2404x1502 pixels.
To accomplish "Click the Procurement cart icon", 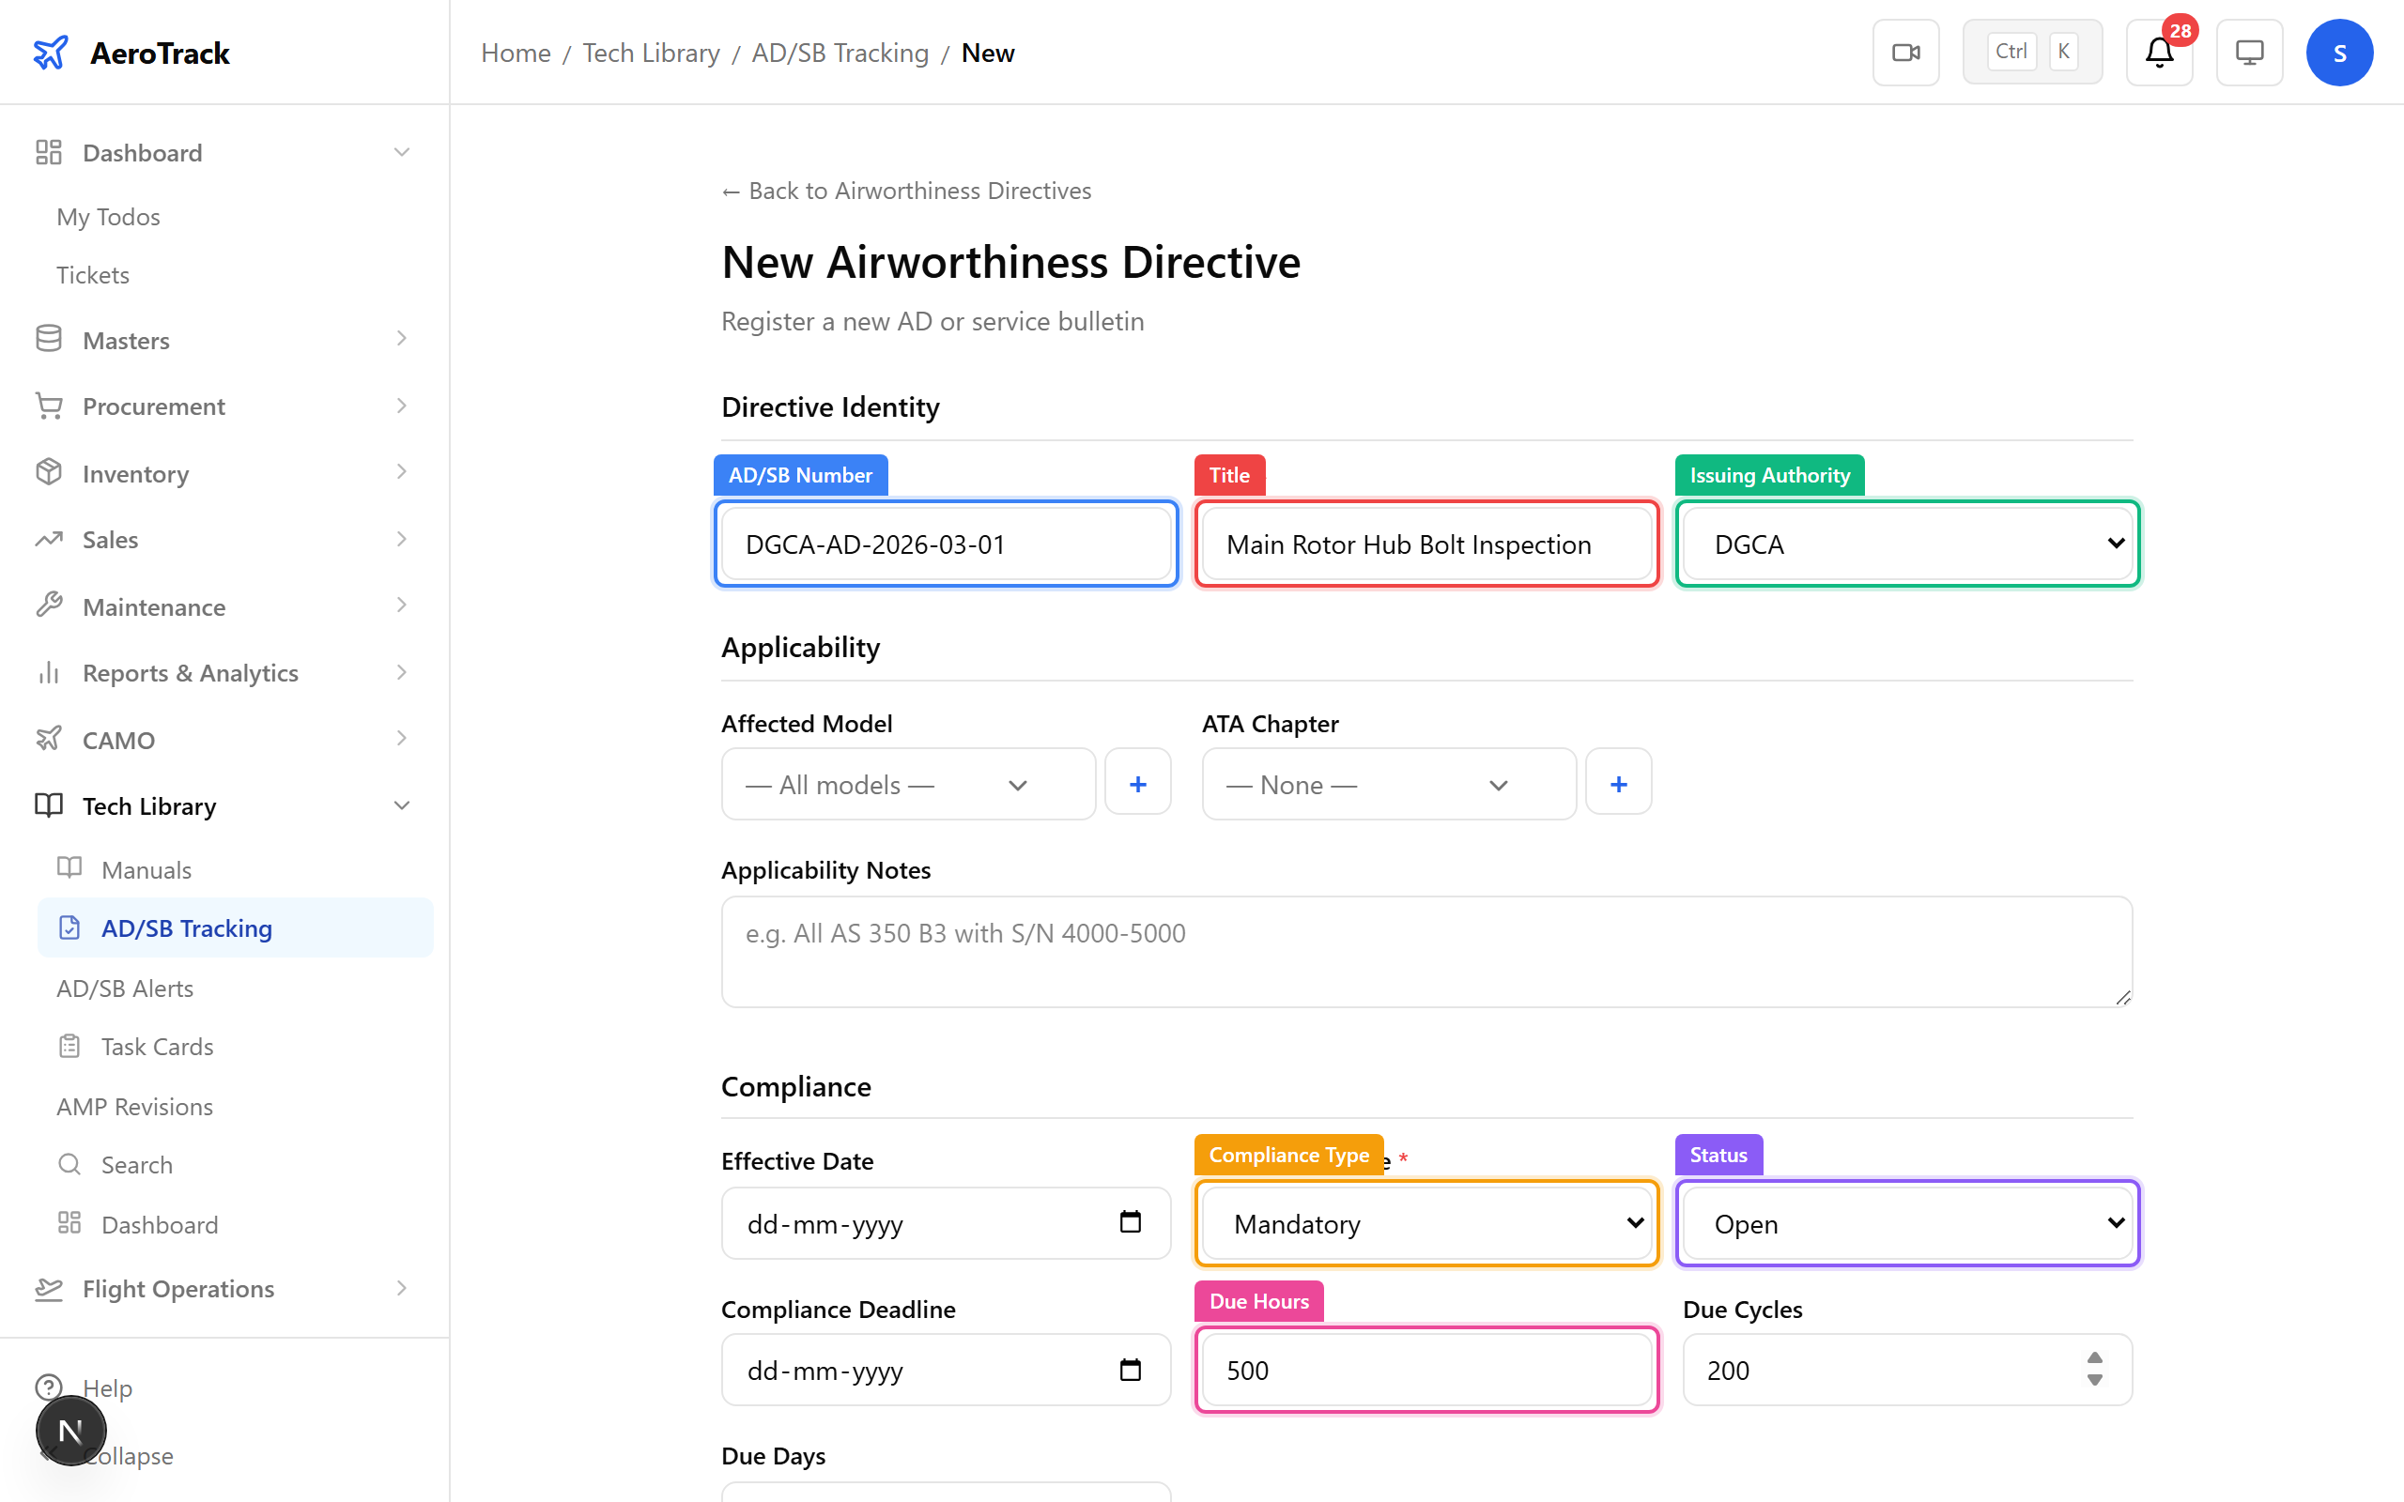I will 49,406.
